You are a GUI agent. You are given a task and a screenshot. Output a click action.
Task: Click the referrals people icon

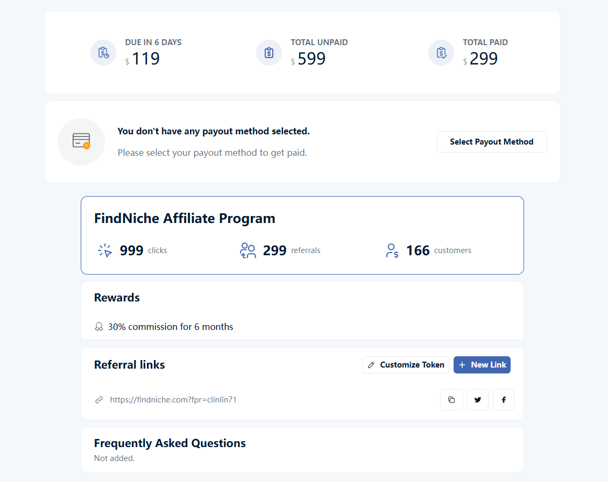[248, 250]
